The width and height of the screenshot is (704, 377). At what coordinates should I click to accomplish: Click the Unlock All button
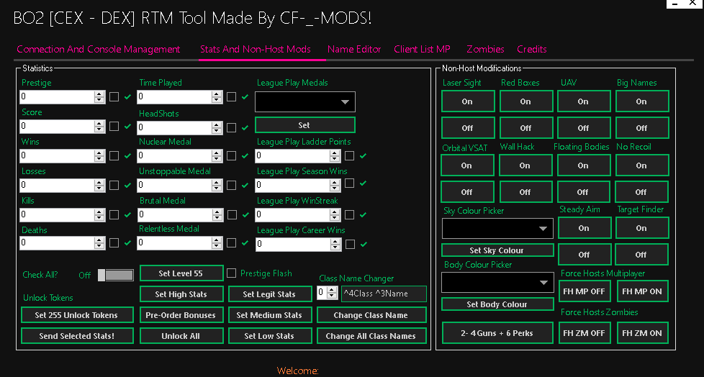tap(181, 336)
